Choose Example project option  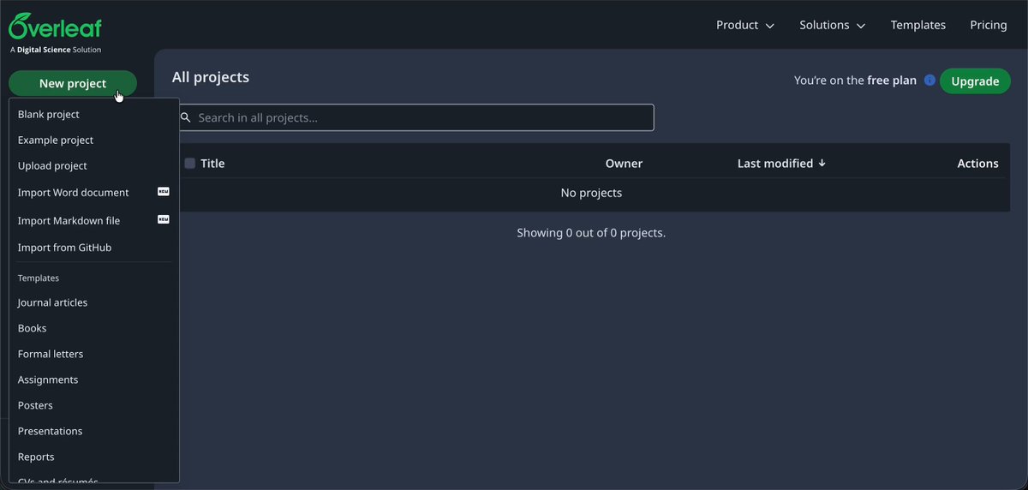point(56,140)
